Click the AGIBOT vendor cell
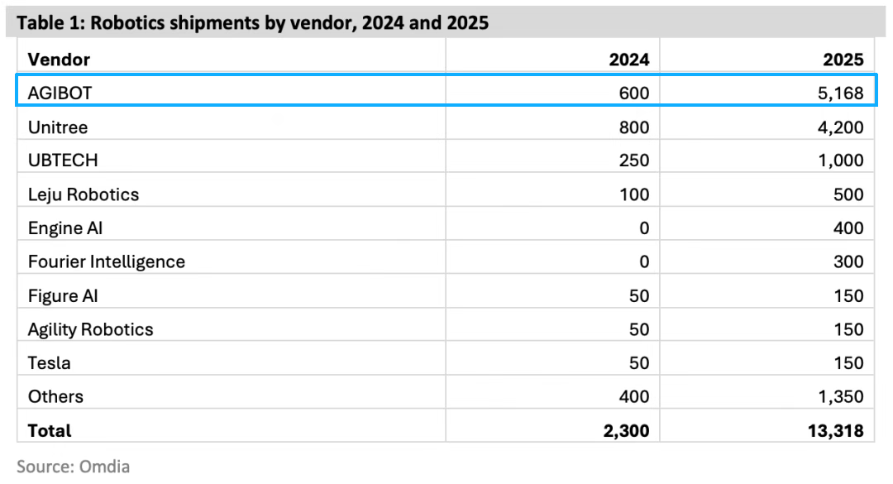Image resolution: width=893 pixels, height=484 pixels. (x=60, y=93)
